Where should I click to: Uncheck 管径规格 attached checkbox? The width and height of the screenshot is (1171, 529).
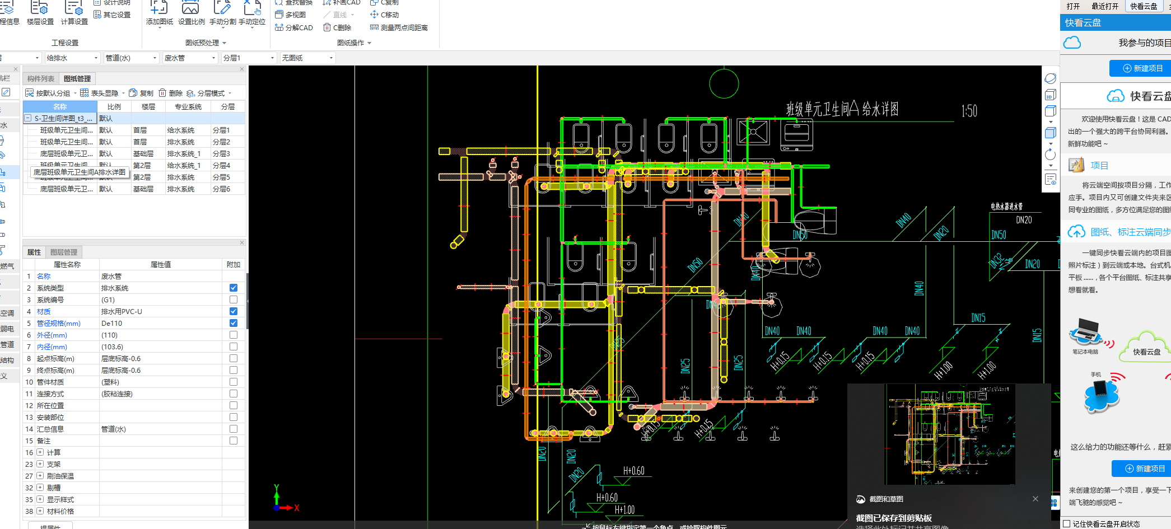click(x=234, y=323)
